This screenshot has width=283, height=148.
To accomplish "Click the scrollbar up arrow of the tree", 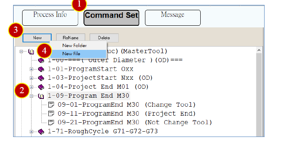I will coord(259,50).
